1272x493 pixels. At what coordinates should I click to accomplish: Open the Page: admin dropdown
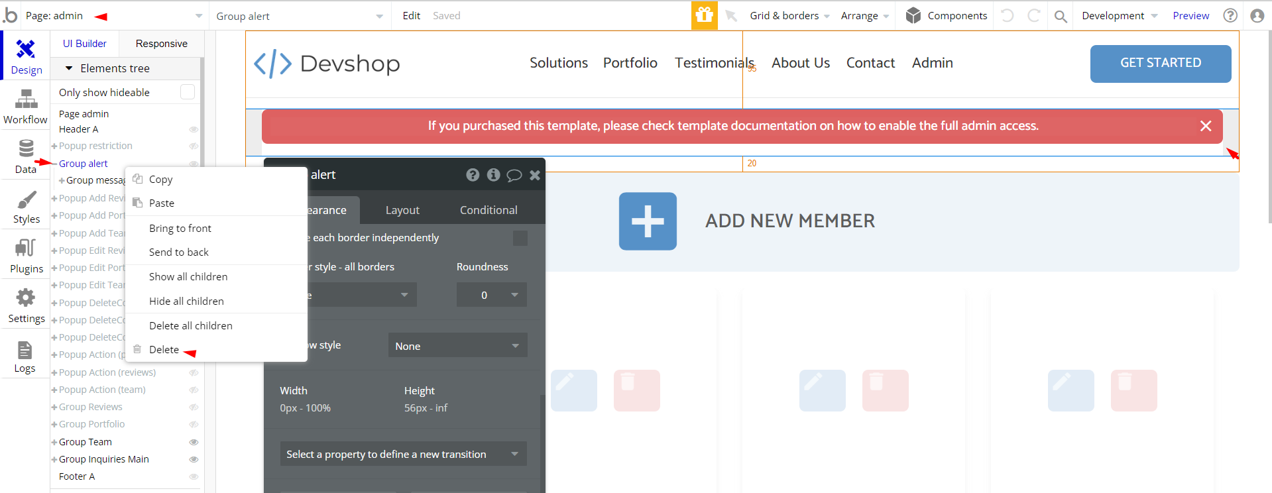(x=114, y=16)
